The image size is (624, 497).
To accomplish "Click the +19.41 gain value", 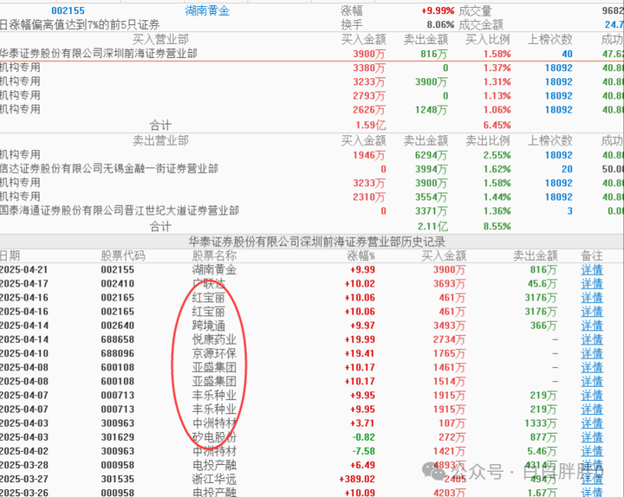I will (360, 353).
